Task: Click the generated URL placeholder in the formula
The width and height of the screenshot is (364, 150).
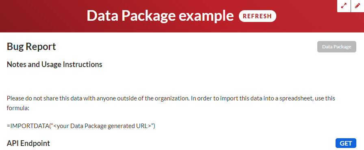Action: (102, 126)
